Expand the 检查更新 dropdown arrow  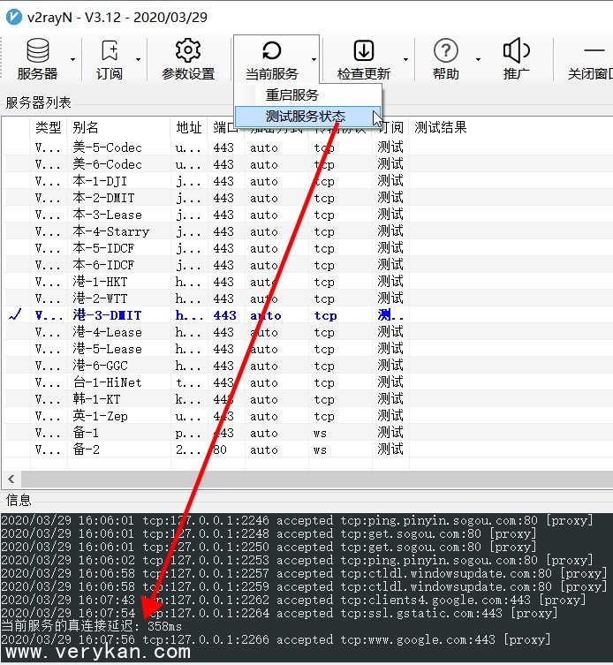(x=405, y=60)
